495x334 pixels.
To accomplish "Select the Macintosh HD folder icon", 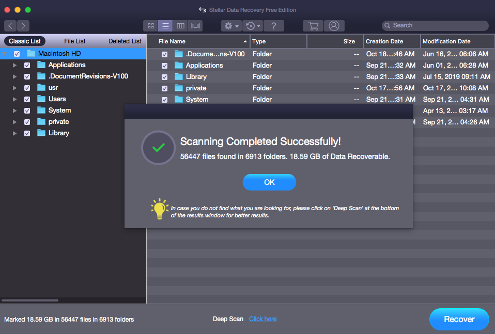I will click(x=30, y=53).
